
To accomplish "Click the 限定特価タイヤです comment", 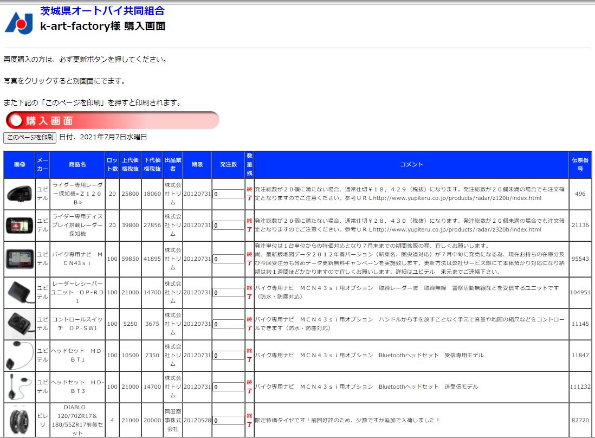I will [347, 420].
